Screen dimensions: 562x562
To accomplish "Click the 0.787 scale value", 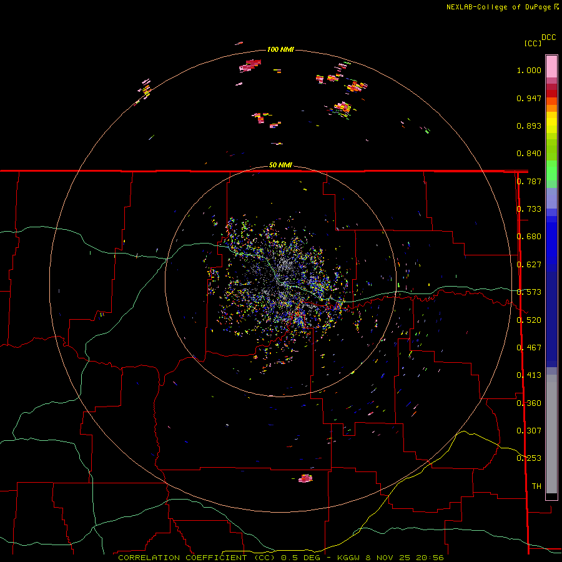I will coord(530,181).
